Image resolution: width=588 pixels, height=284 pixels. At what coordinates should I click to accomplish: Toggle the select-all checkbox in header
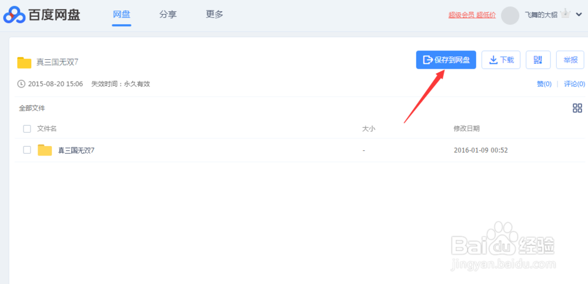click(x=27, y=129)
